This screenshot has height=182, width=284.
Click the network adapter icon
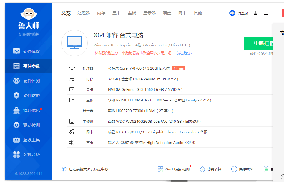coord(72,132)
